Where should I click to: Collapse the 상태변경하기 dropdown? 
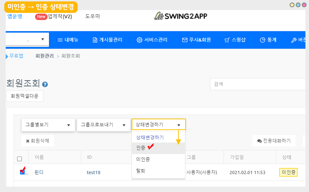[158, 125]
